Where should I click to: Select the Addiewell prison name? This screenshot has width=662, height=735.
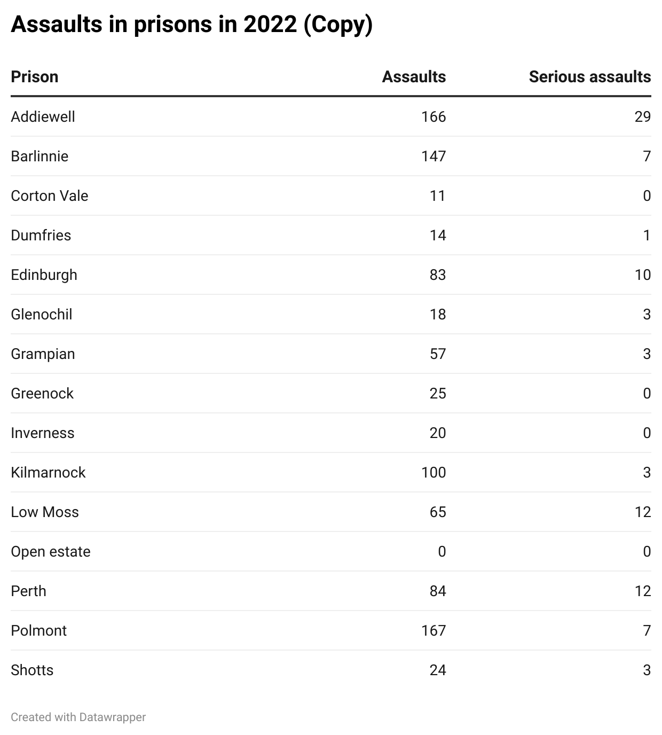click(x=43, y=116)
